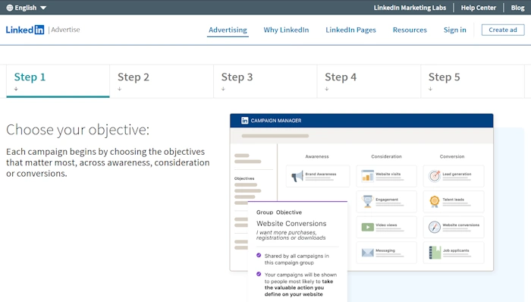Click the Messaging envelope icon
Viewport: 531px width, 302px height.
tap(367, 253)
